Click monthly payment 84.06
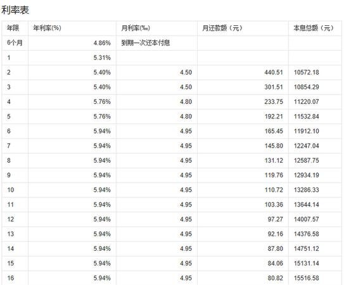The image size is (344, 285). coord(276,263)
